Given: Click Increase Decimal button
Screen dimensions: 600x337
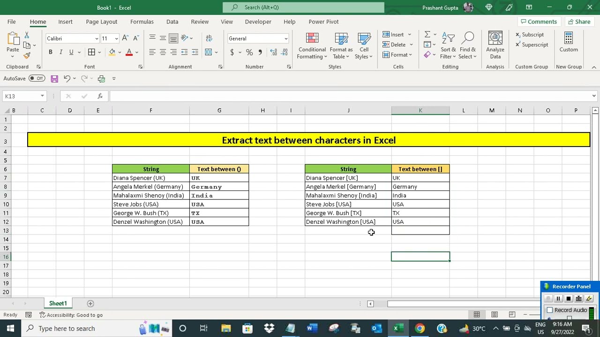Looking at the screenshot, I should (274, 52).
